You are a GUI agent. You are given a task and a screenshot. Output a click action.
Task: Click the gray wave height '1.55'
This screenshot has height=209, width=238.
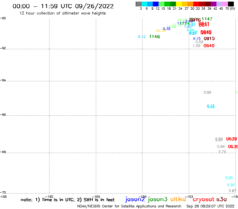click(197, 46)
